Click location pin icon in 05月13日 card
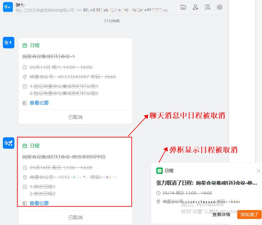Viewport: 262px width, 225px height. (x=25, y=77)
